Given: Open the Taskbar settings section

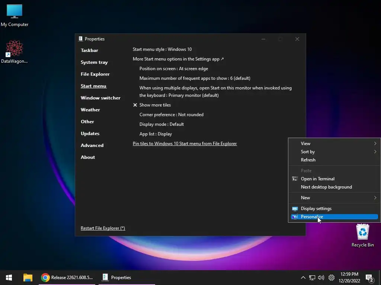Looking at the screenshot, I should (x=89, y=50).
